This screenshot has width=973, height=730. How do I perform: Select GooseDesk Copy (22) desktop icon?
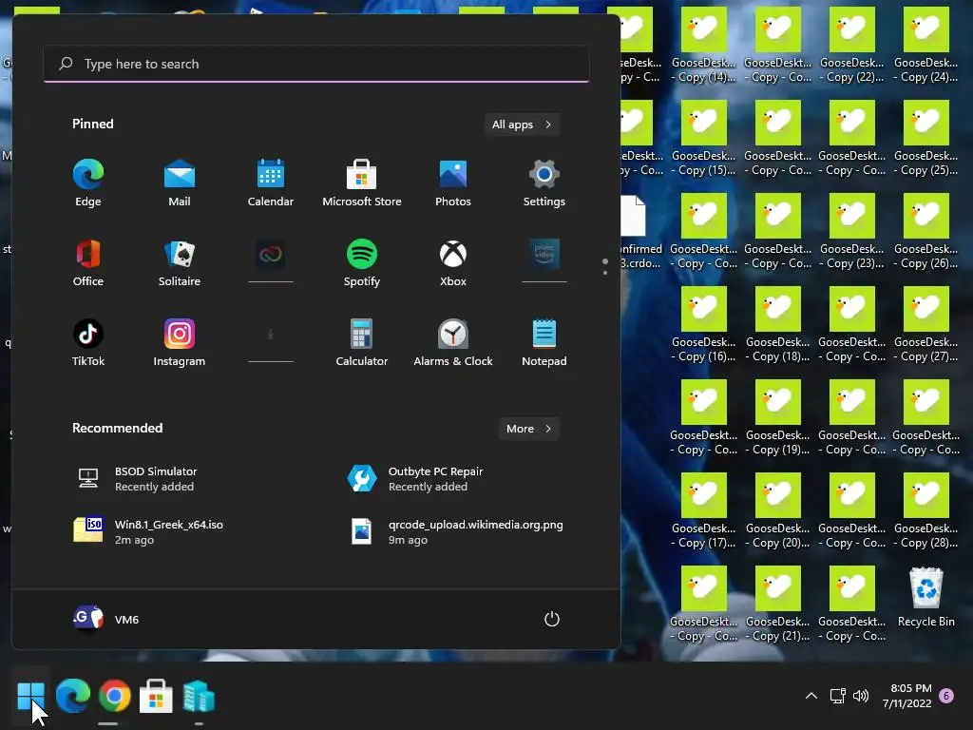[x=852, y=46]
